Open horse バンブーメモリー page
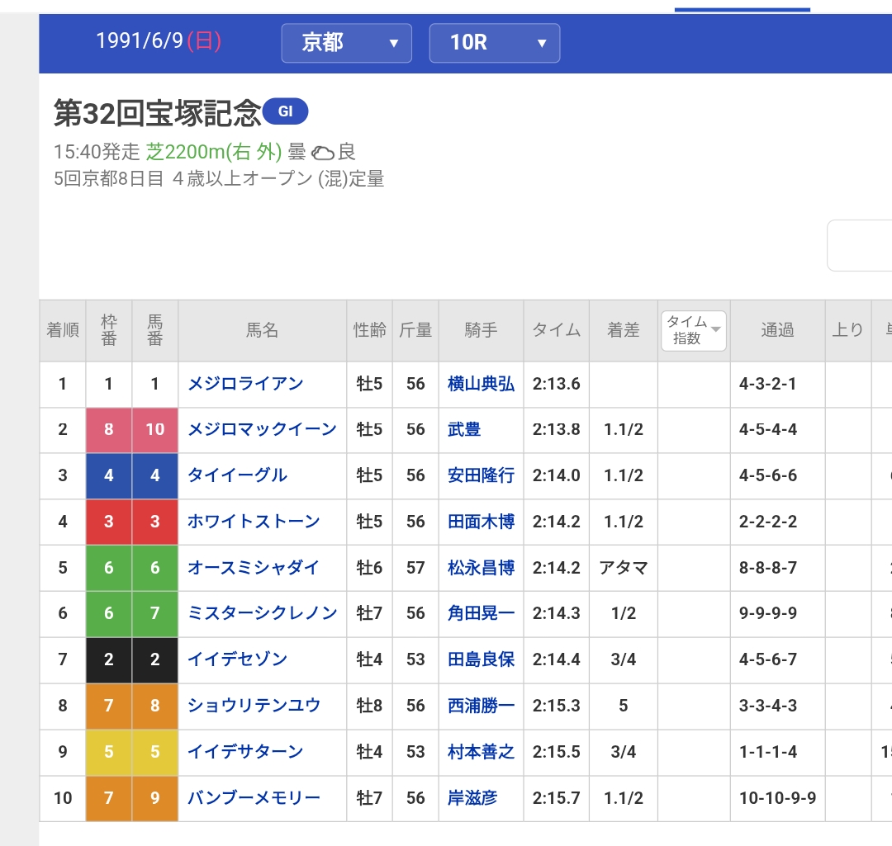The height and width of the screenshot is (846, 892). (254, 798)
